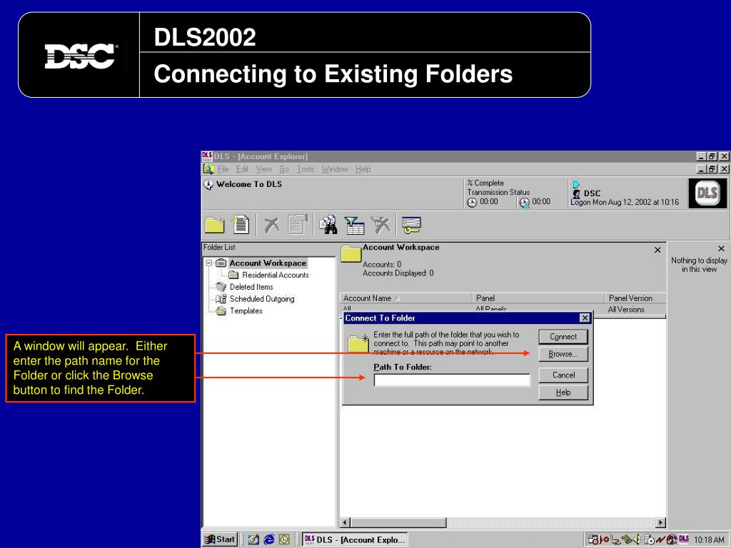
Task: Click the Browse... button
Action: tap(563, 354)
